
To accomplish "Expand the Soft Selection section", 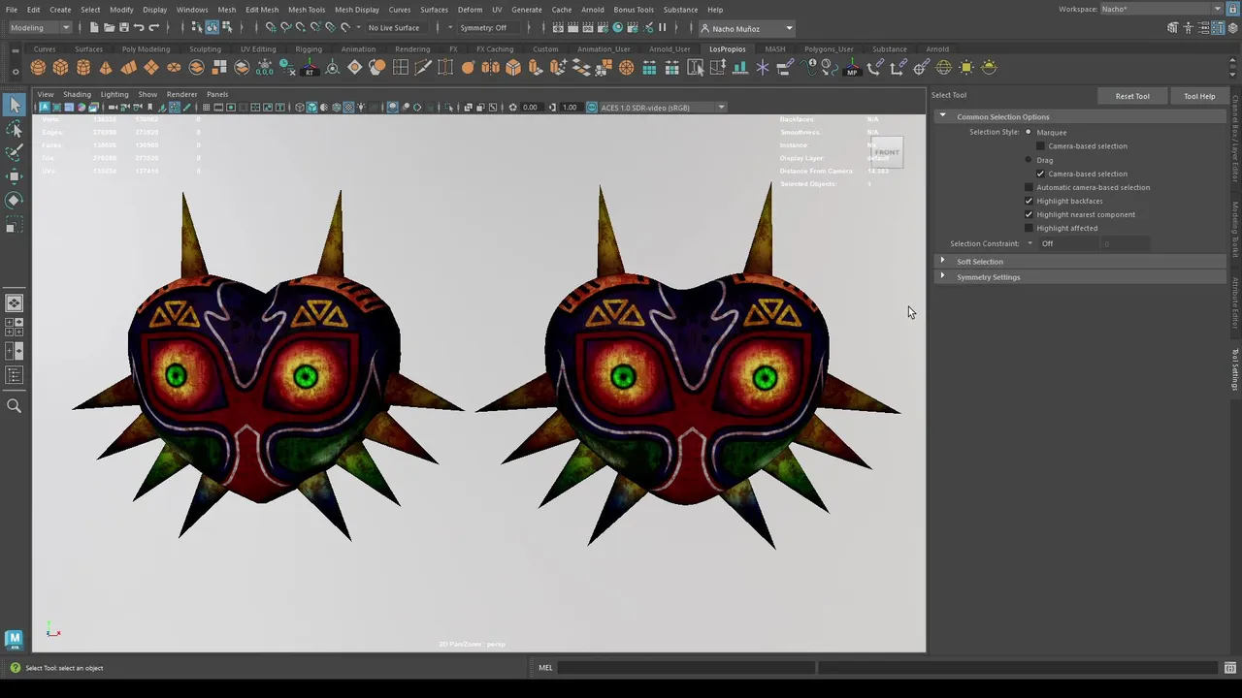I will coord(942,261).
